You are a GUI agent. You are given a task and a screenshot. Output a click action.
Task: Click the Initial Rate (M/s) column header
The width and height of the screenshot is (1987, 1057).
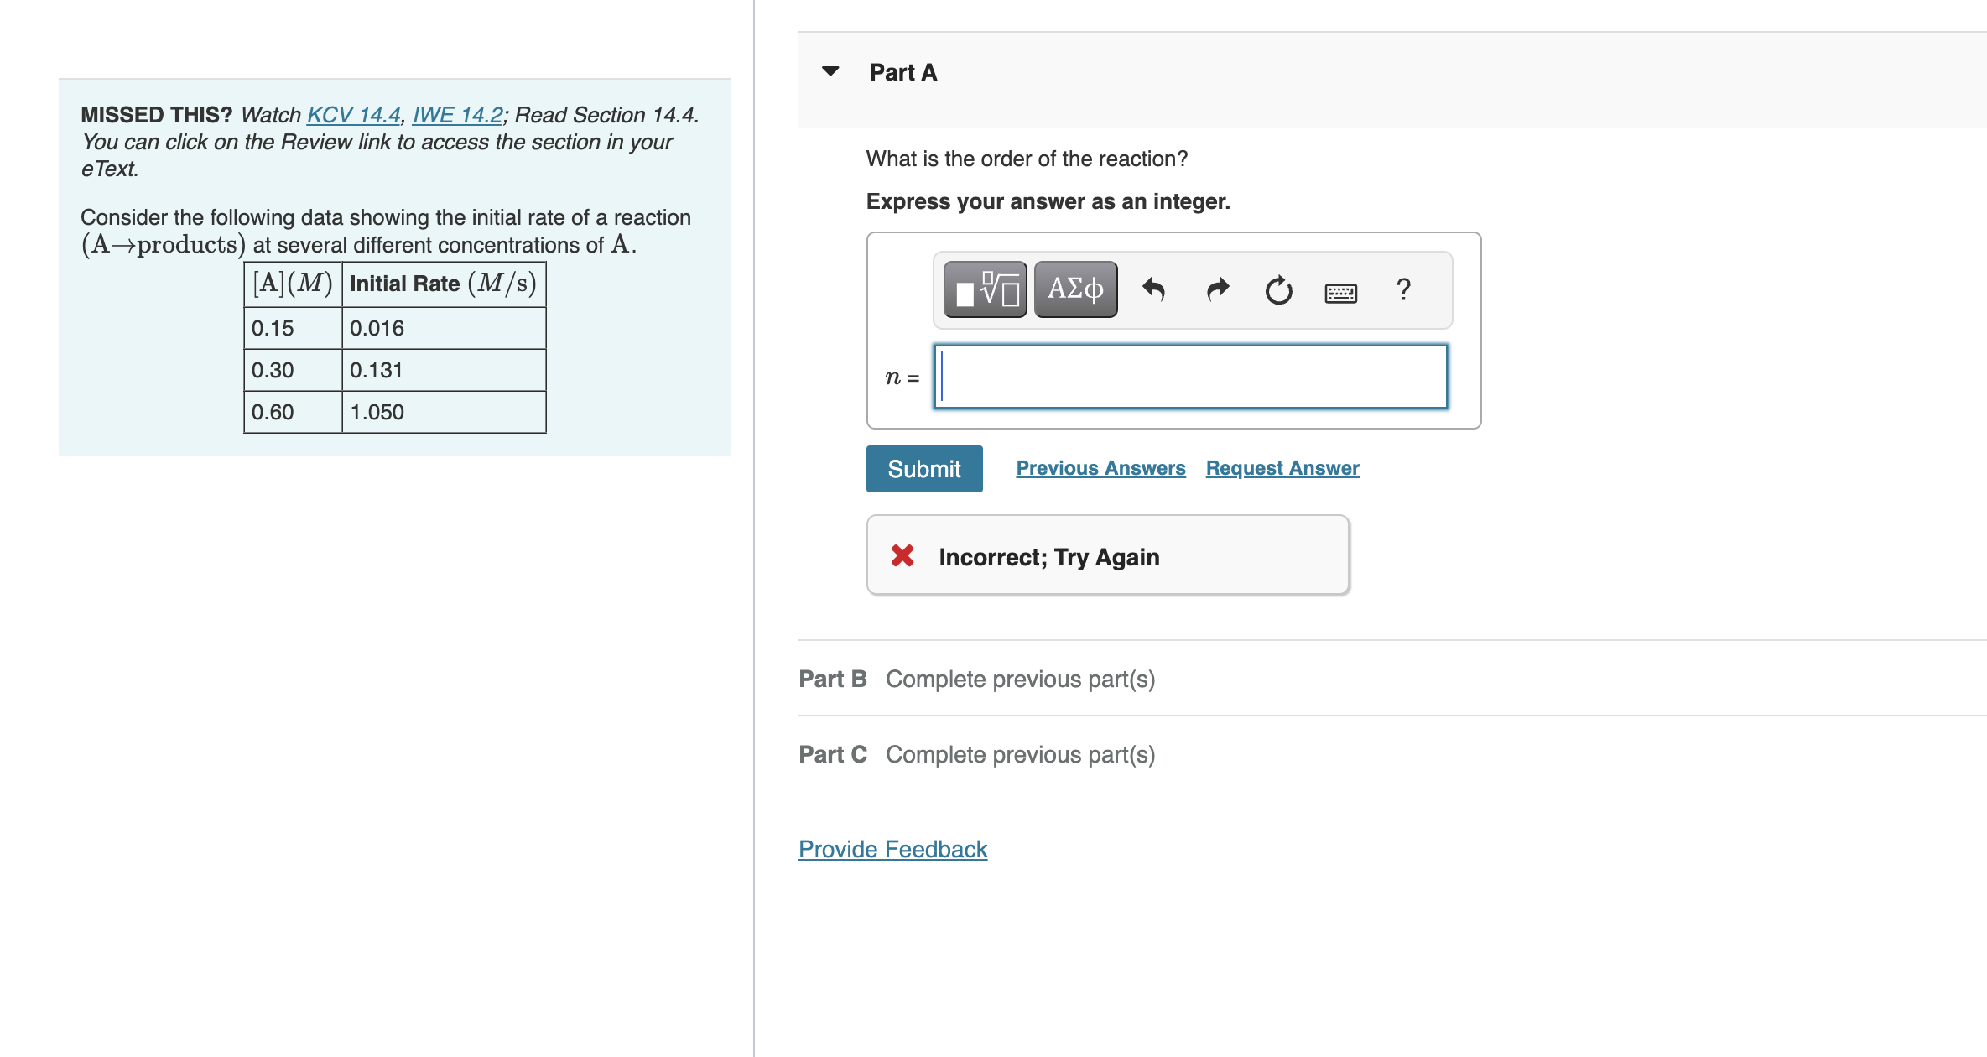(x=444, y=284)
